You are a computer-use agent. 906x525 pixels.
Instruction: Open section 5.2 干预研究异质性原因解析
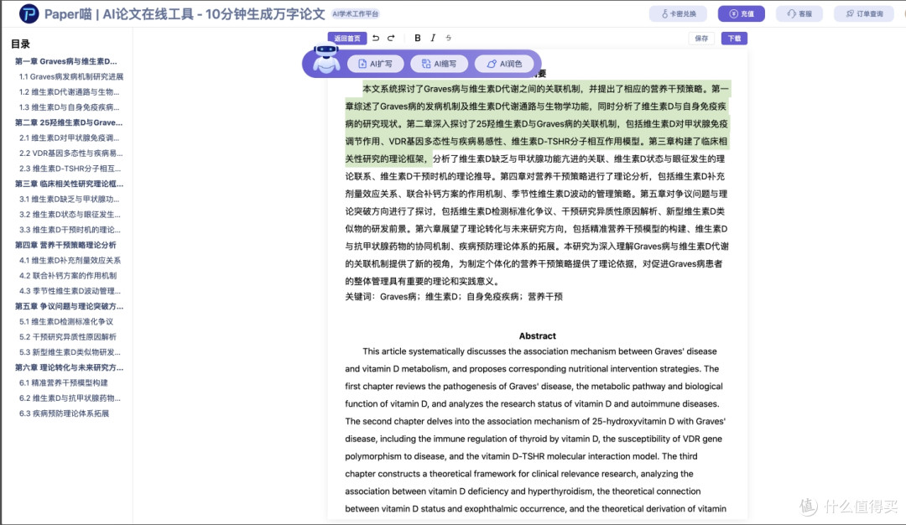coord(68,336)
